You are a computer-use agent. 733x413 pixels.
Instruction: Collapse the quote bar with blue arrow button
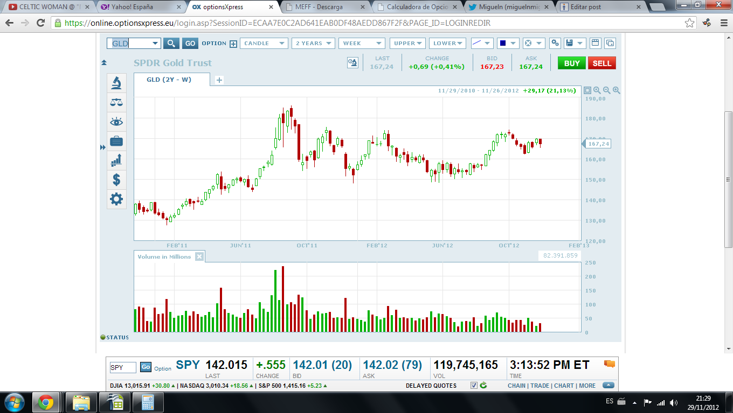point(608,386)
